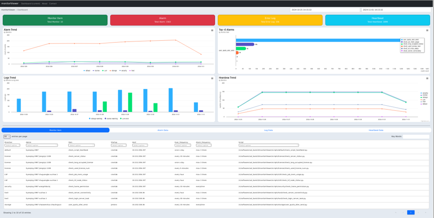Click 'Showing 1 to 10 of 10 entries' text
This screenshot has width=434, height=218.
[x=17, y=213]
